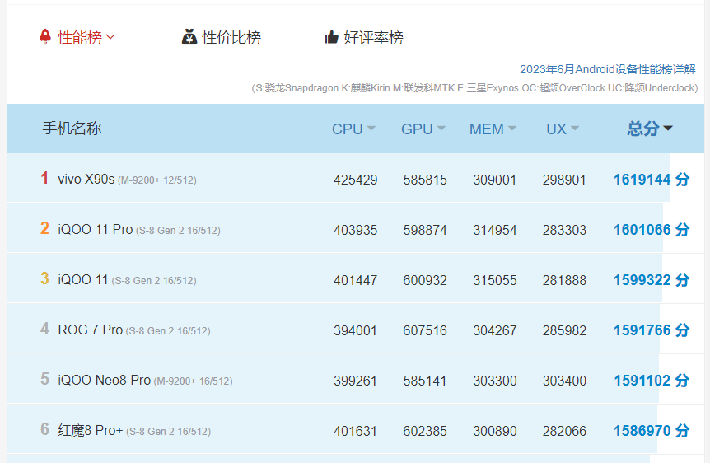Sort the ranking by GPU column
This screenshot has width=710, height=463.
click(x=423, y=129)
